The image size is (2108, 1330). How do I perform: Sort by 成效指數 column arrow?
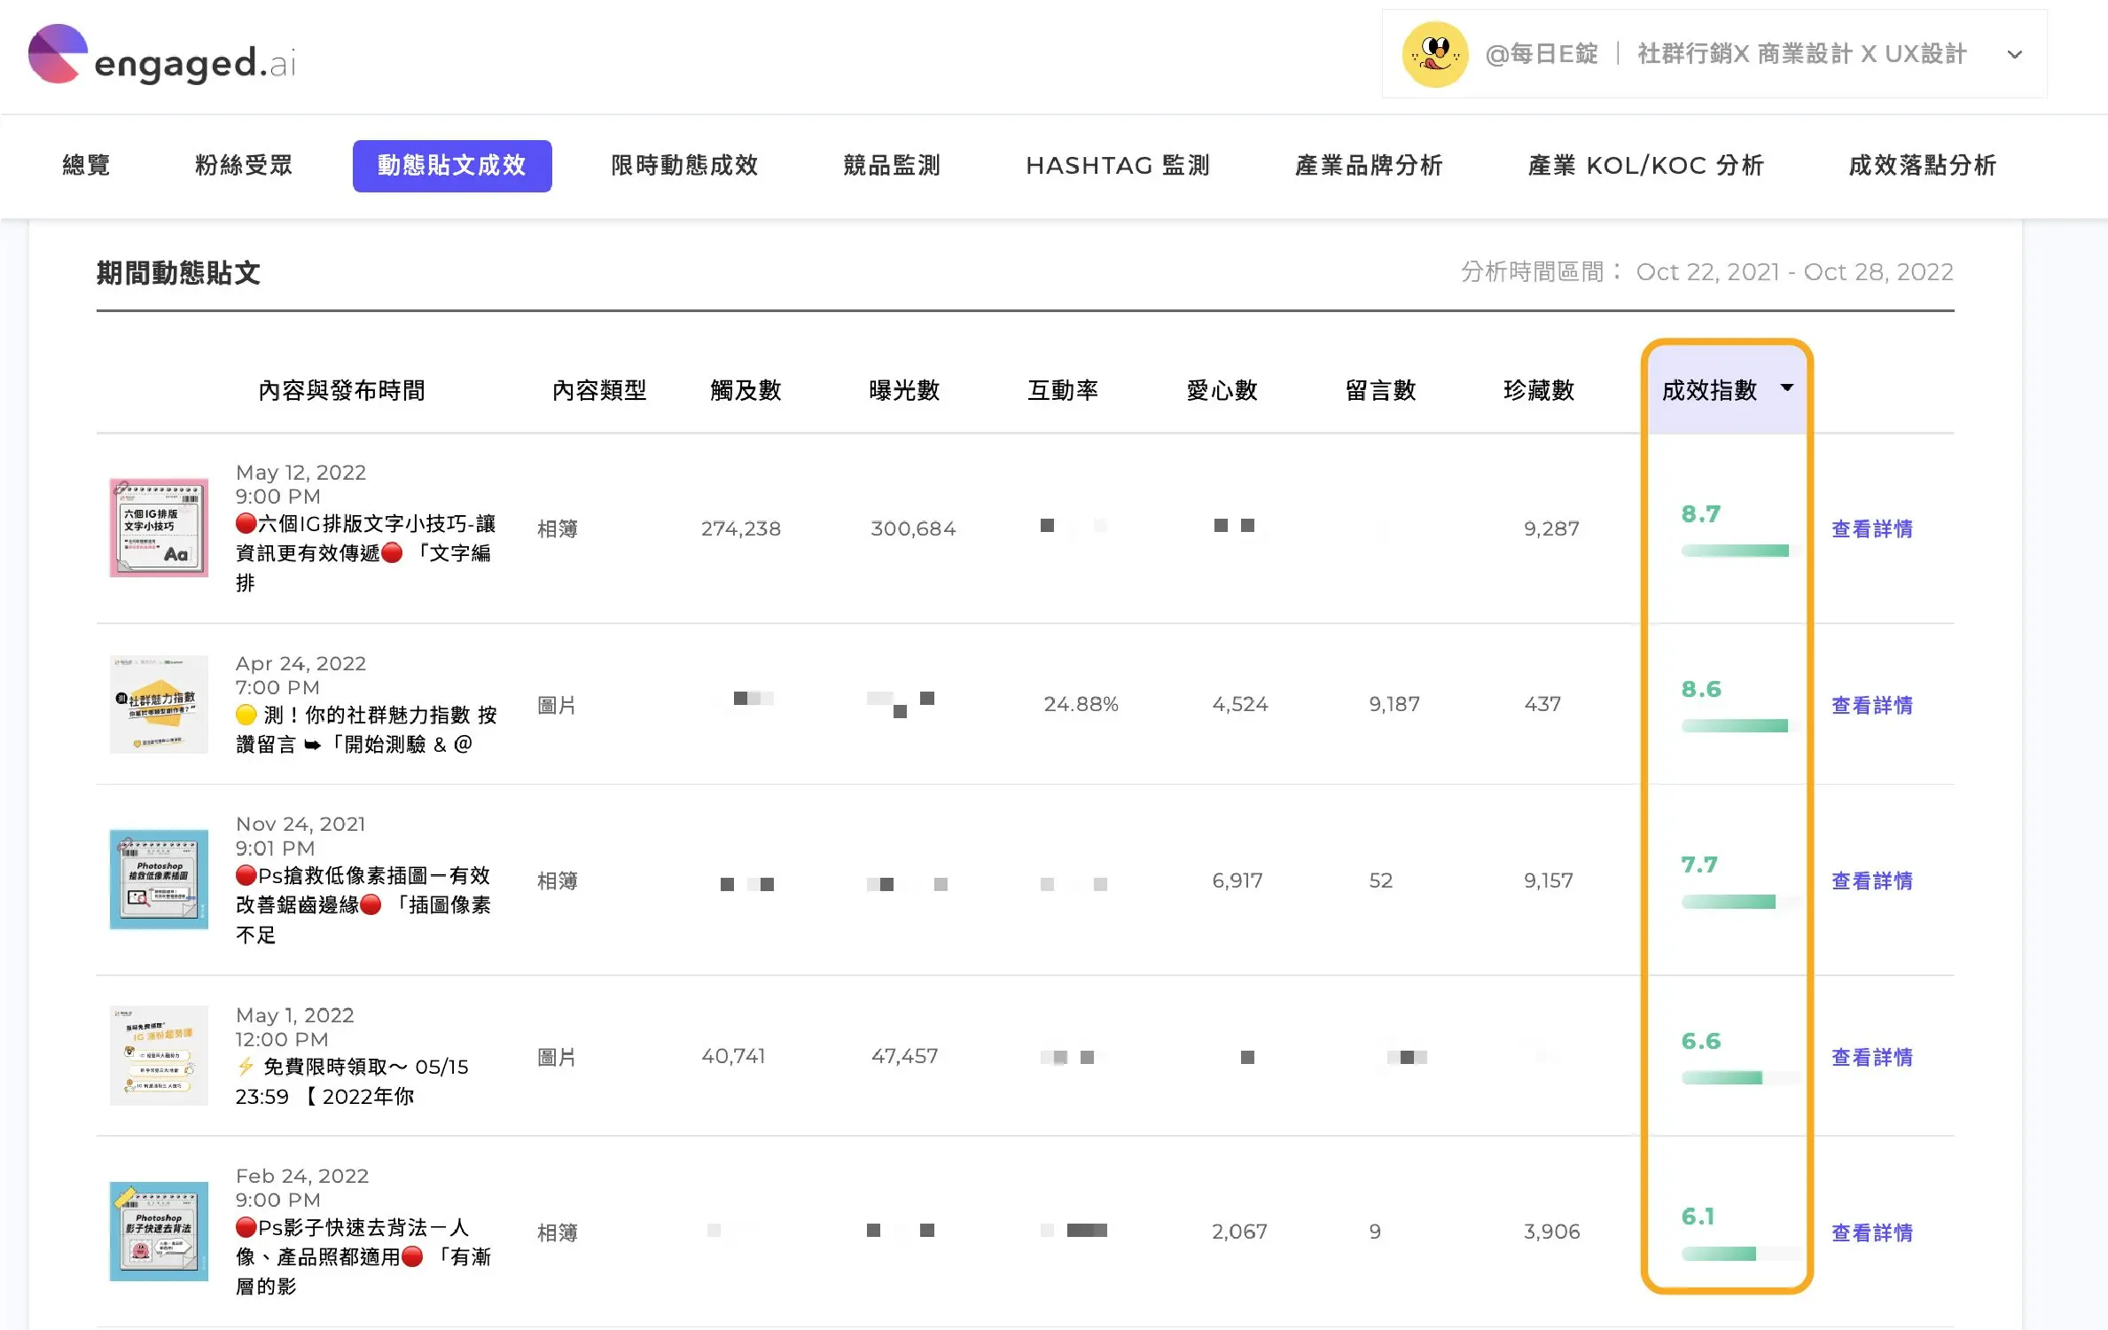(x=1787, y=387)
